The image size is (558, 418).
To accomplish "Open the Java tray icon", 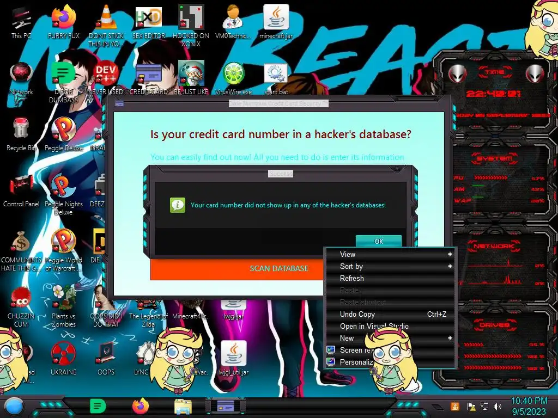I will click(455, 407).
